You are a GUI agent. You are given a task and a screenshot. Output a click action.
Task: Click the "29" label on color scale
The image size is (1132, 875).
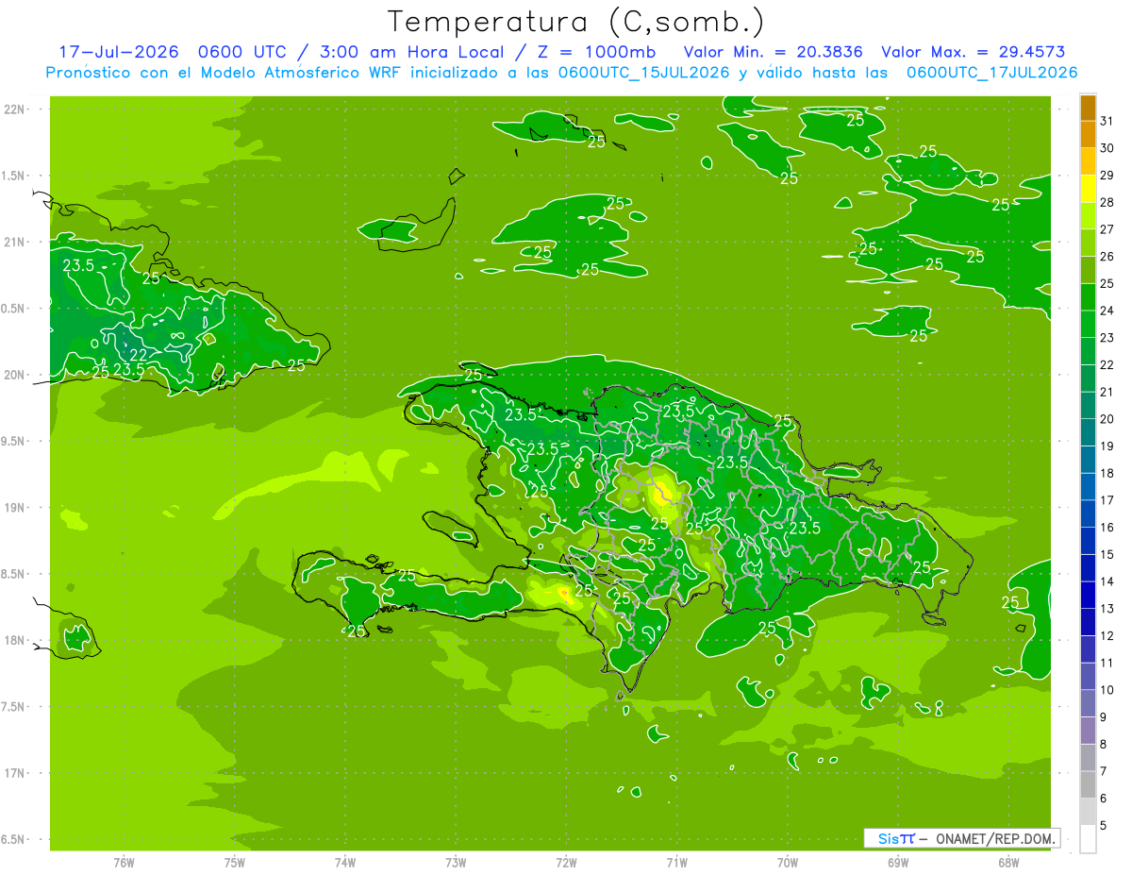pyautogui.click(x=1107, y=176)
